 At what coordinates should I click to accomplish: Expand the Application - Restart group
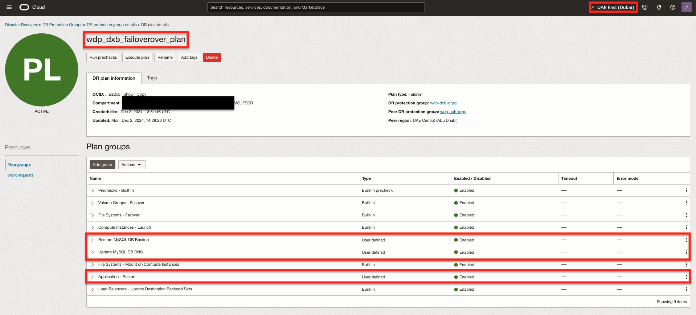(93, 277)
